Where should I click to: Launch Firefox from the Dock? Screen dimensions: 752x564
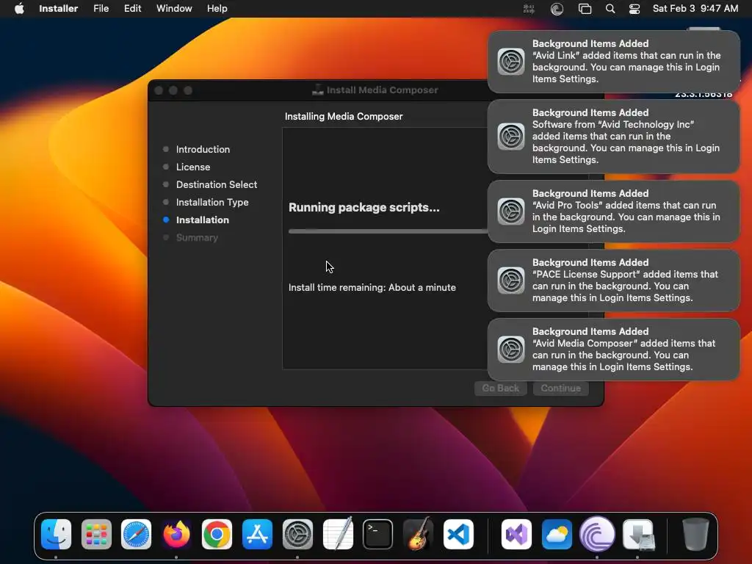pos(176,534)
